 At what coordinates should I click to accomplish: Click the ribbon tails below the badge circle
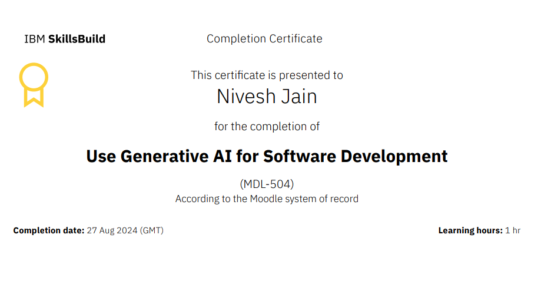click(34, 98)
